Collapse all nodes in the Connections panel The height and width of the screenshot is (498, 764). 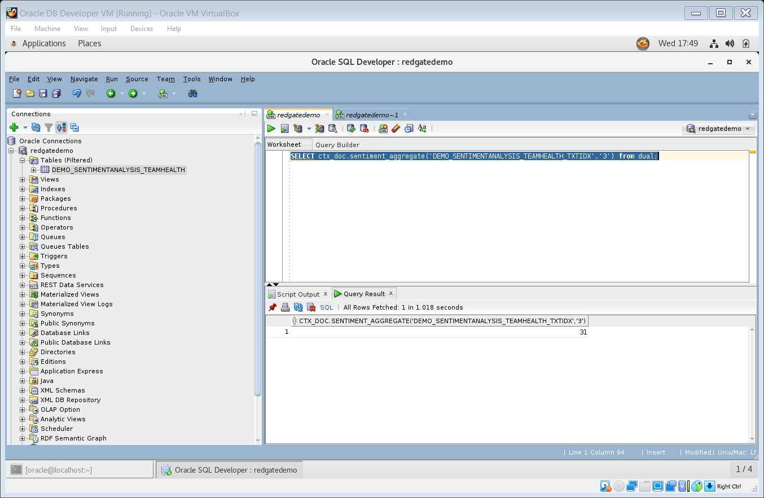(74, 128)
